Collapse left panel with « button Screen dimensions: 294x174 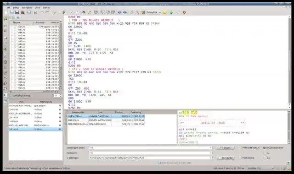tap(11, 163)
